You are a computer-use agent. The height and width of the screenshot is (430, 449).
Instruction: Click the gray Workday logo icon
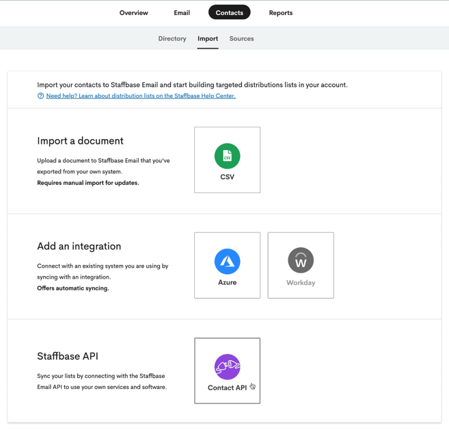[301, 260]
